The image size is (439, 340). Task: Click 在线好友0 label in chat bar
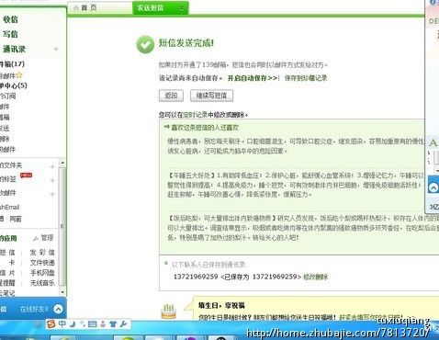34,309
